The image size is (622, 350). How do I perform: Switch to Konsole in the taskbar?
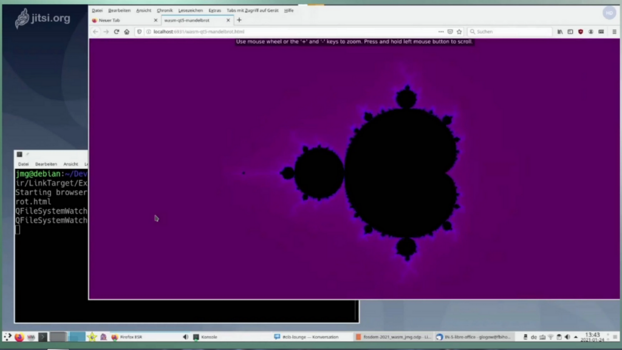pos(205,337)
